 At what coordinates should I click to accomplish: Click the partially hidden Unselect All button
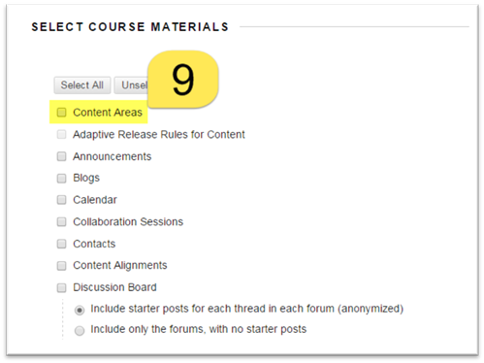131,85
